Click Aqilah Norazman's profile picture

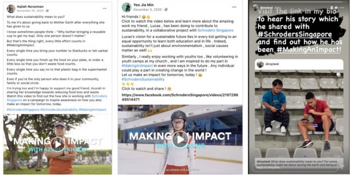tap(11, 9)
